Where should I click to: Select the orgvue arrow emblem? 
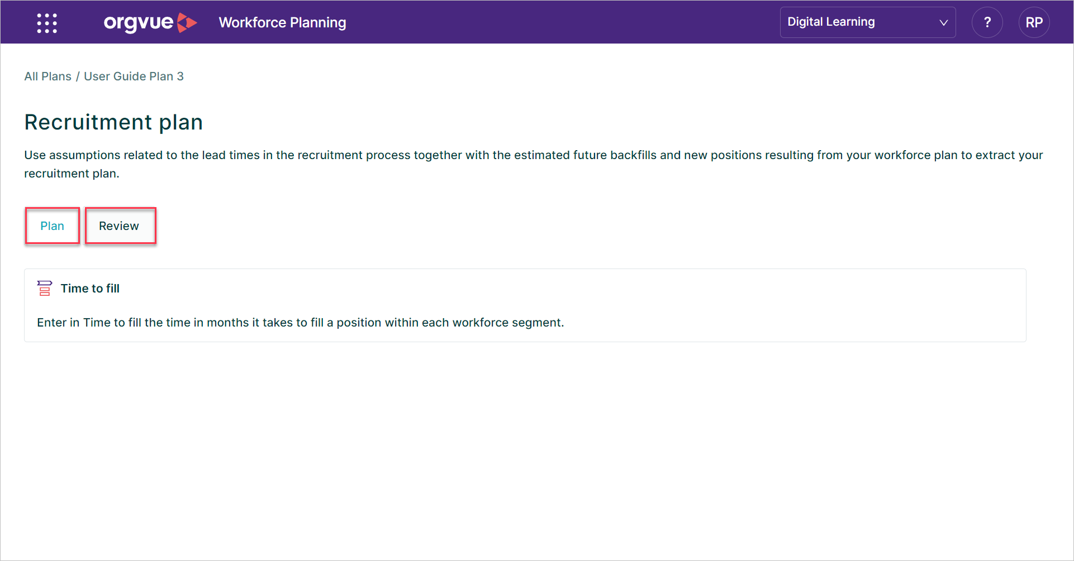coord(186,22)
